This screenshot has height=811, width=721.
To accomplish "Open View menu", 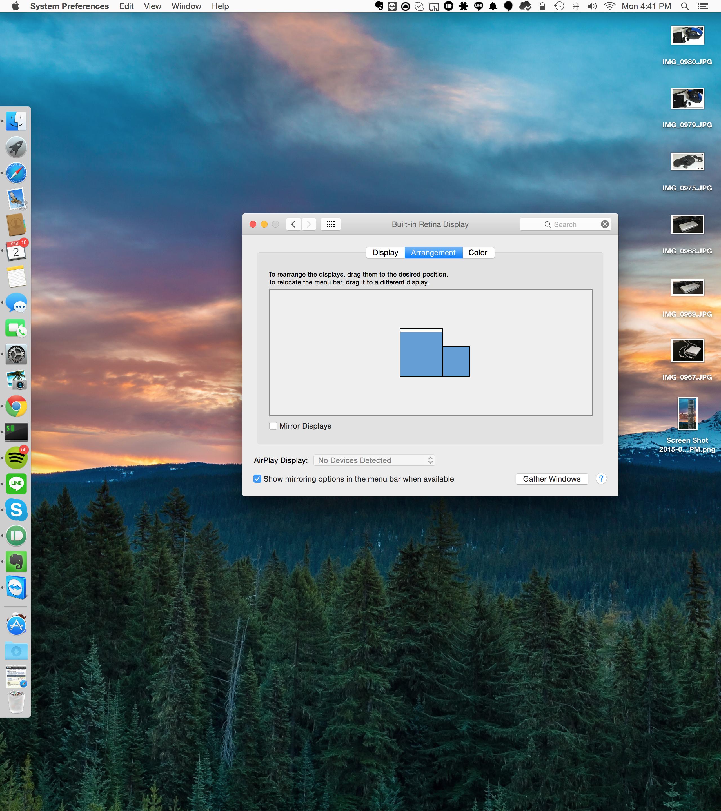I will (x=153, y=6).
